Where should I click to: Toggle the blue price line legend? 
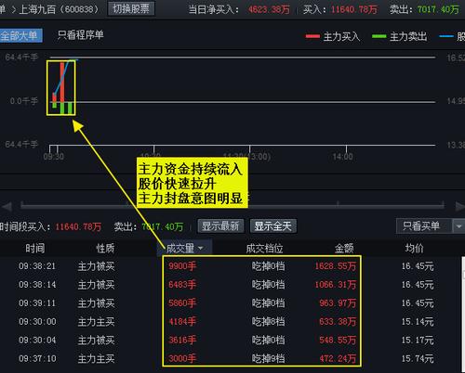click(446, 36)
